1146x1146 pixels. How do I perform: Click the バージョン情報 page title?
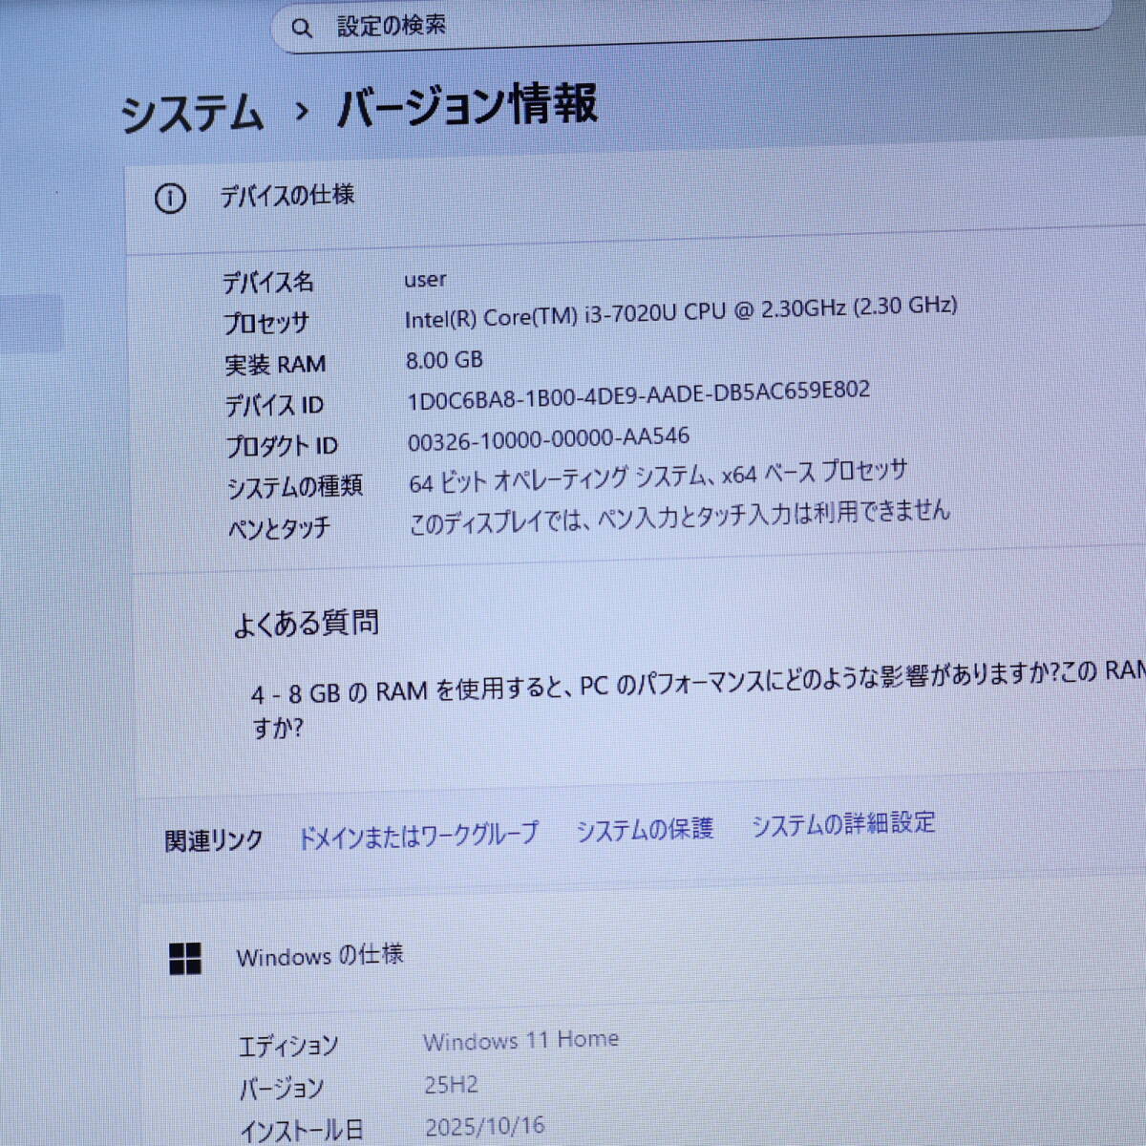point(467,105)
